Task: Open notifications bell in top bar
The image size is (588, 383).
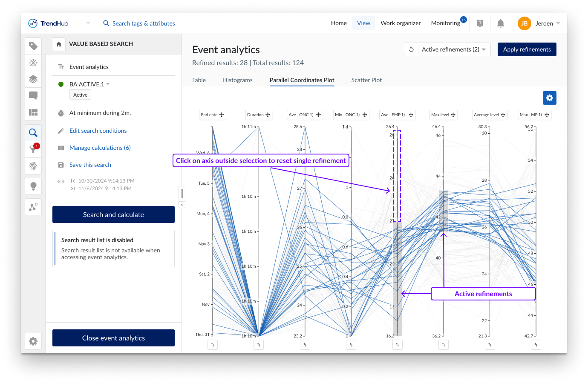Action: tap(501, 23)
